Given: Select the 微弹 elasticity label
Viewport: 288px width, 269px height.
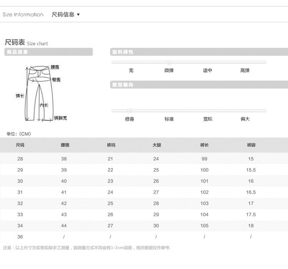Looking at the screenshot, I should (x=169, y=70).
